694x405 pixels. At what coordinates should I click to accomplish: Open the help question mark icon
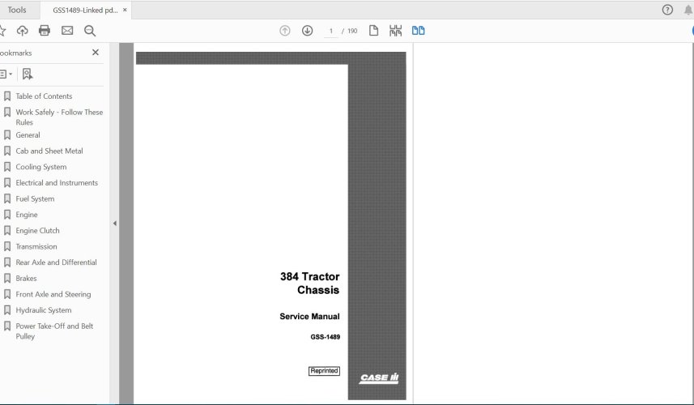(x=667, y=10)
